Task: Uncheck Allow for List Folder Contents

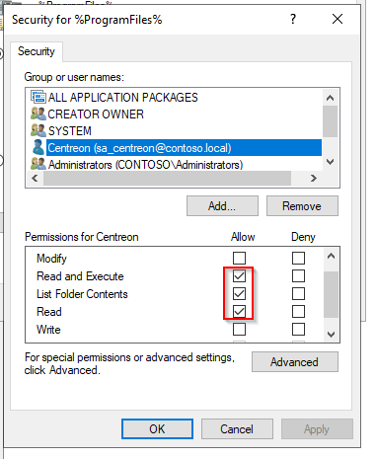Action: pos(239,294)
